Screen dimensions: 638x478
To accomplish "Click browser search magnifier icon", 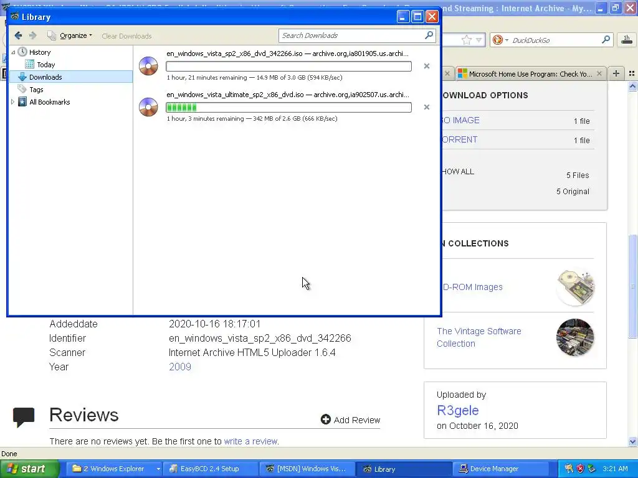I will click(606, 40).
